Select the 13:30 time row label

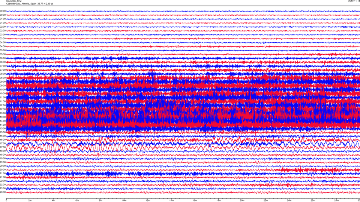(3, 117)
